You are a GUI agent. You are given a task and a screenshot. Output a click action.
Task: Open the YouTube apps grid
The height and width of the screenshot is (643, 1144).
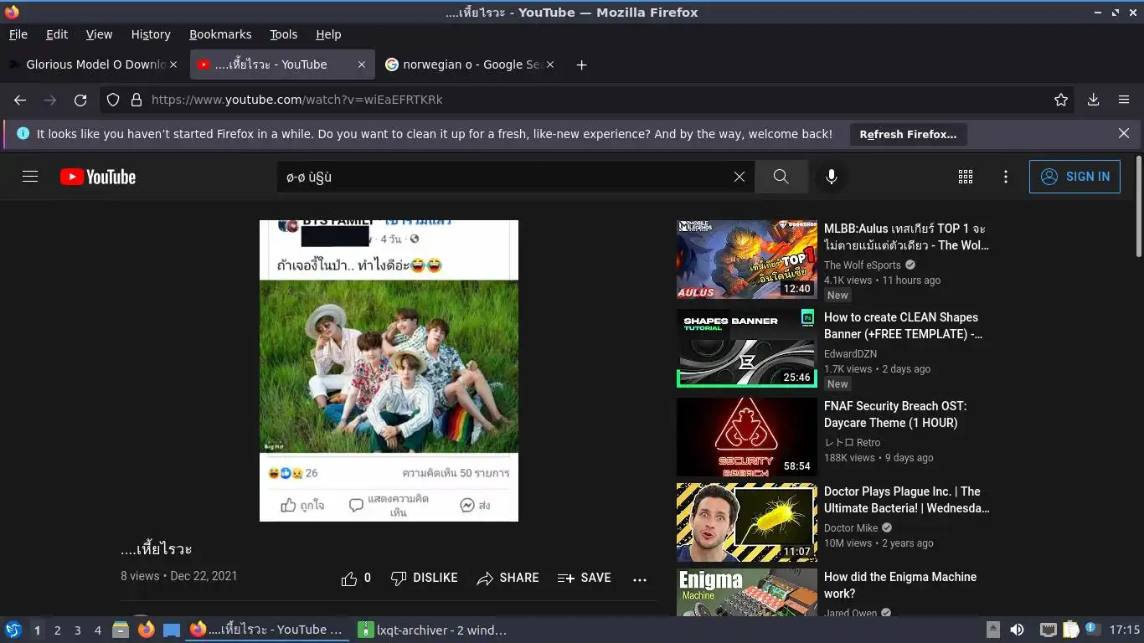coord(966,177)
